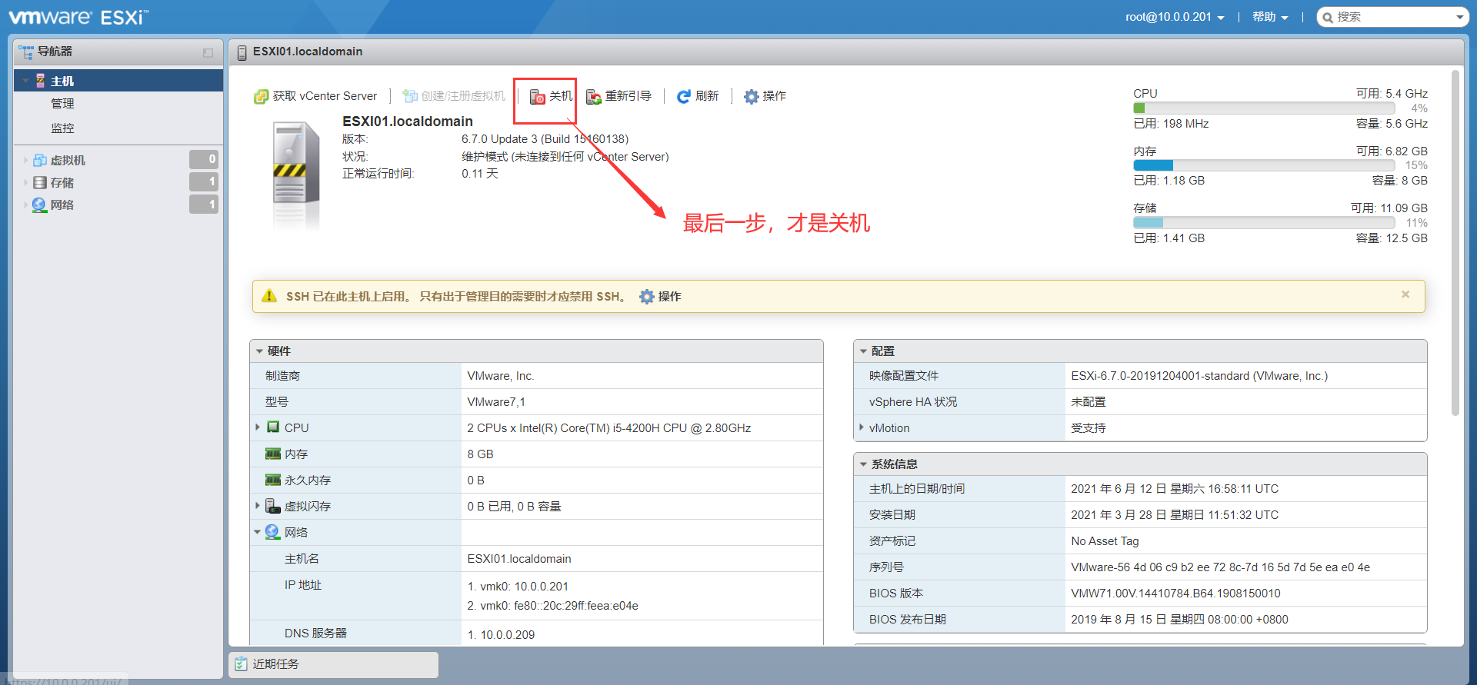This screenshot has width=1477, height=685.
Task: Click the No Asset Tag value
Action: (1105, 541)
